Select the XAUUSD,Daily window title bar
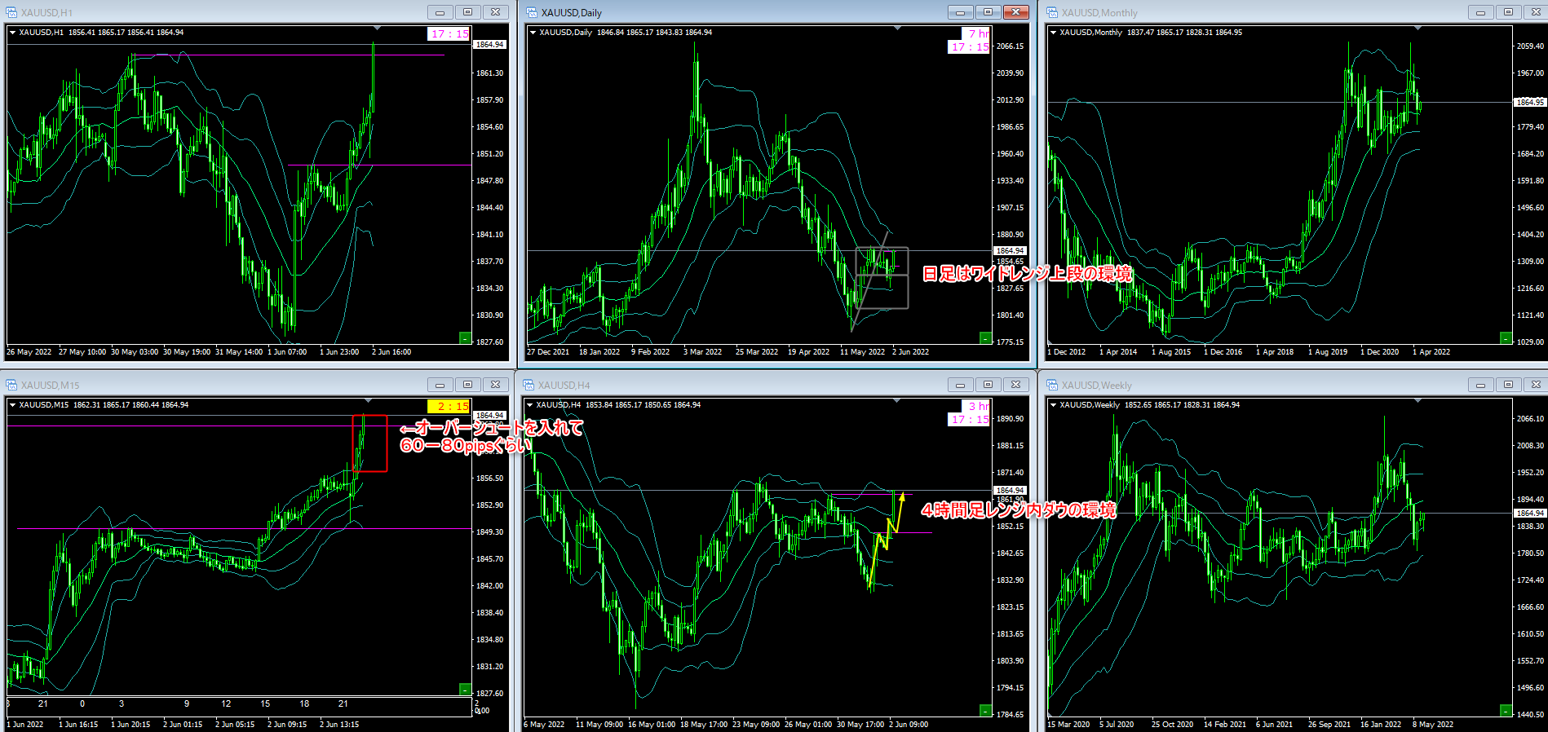Screen dimensions: 1548x732 (734, 12)
